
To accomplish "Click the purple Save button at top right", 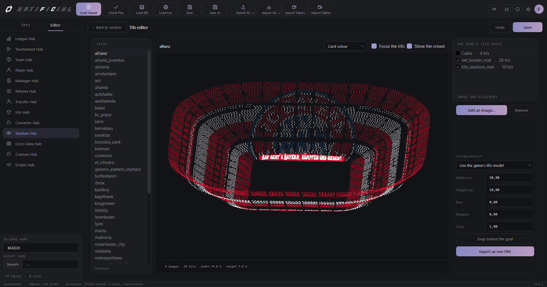I will pos(527,27).
